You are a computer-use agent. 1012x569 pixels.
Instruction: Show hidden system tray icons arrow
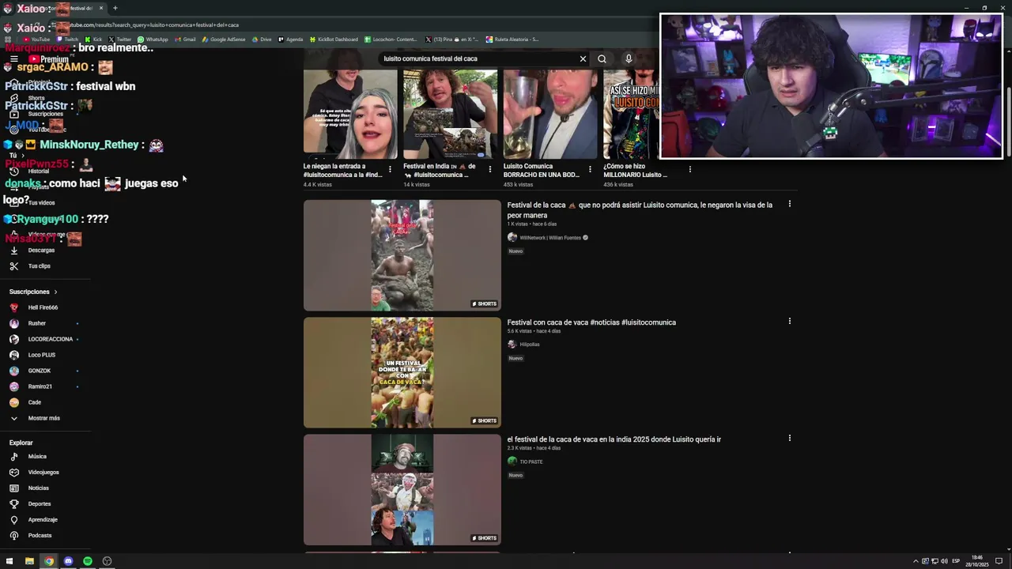coord(916,561)
